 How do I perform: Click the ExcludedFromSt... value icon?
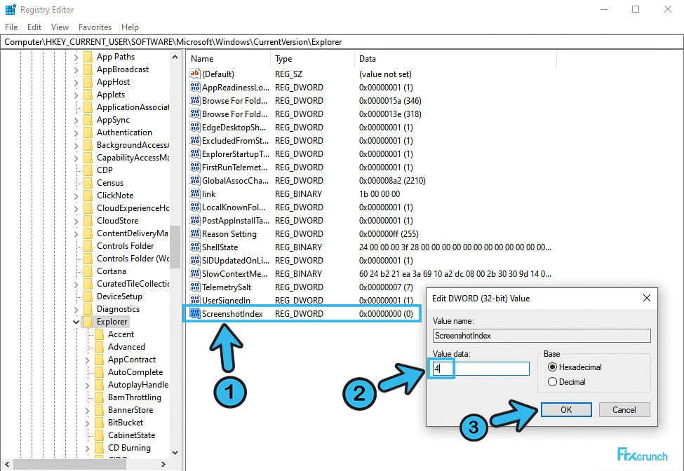pyautogui.click(x=194, y=140)
